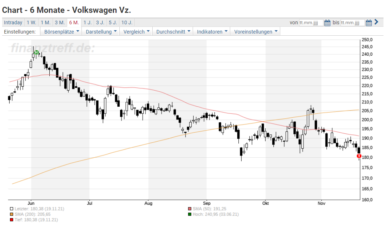386x229 pixels.
Task: Click the green Hoch legend swatch
Action: [x=189, y=214]
